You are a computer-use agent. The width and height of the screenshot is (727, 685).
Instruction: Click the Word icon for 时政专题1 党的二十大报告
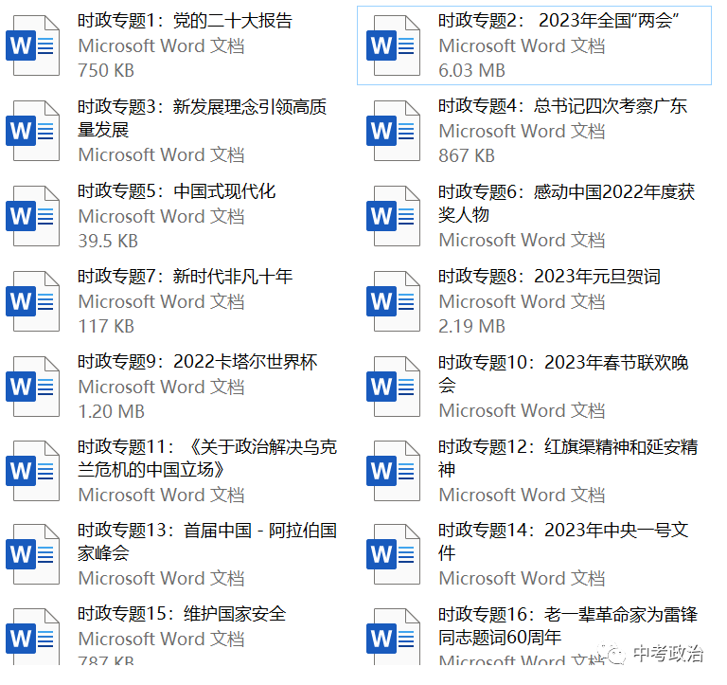pyautogui.click(x=32, y=45)
